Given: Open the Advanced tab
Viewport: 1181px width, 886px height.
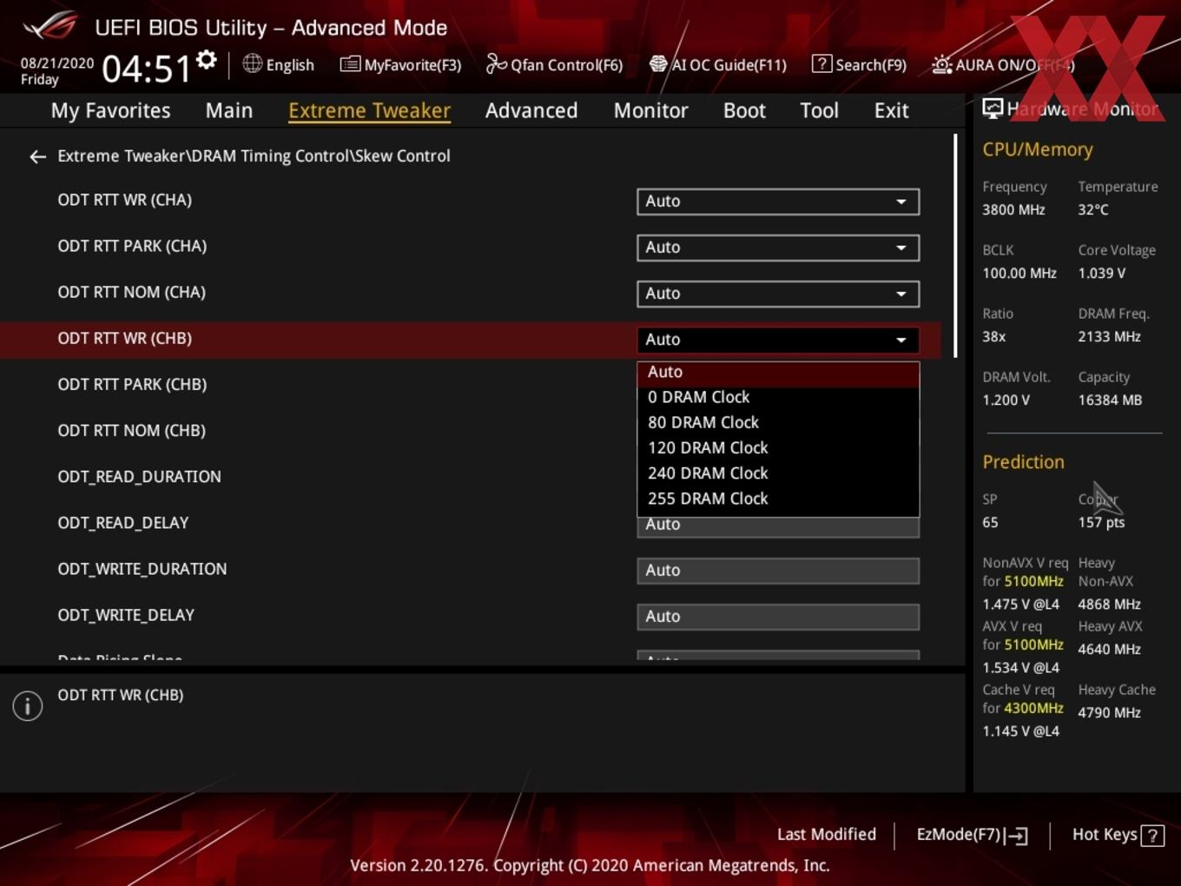Looking at the screenshot, I should tap(531, 110).
